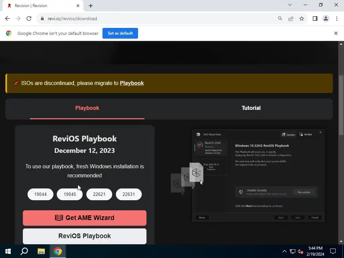Click the scrollbar up arrow
This screenshot has width=344, height=258.
point(341,44)
